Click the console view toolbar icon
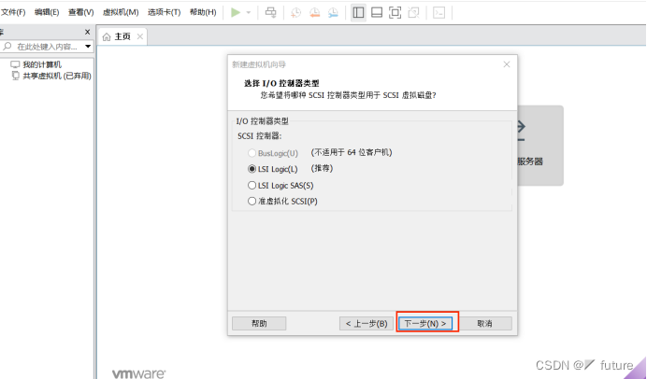This screenshot has width=647, height=379. click(x=439, y=12)
